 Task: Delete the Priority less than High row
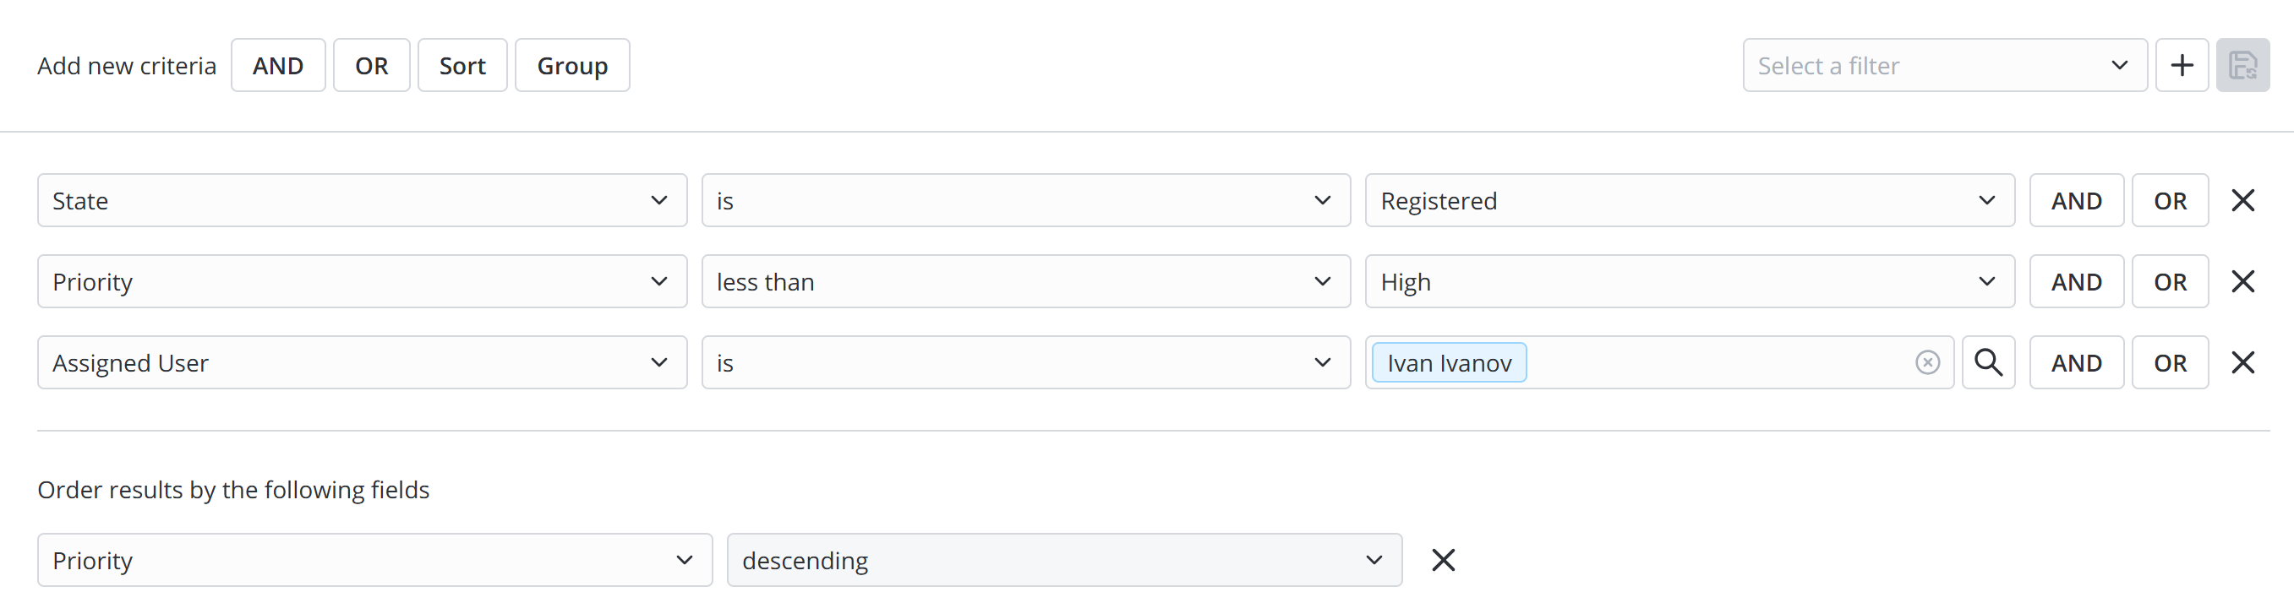coord(2242,281)
